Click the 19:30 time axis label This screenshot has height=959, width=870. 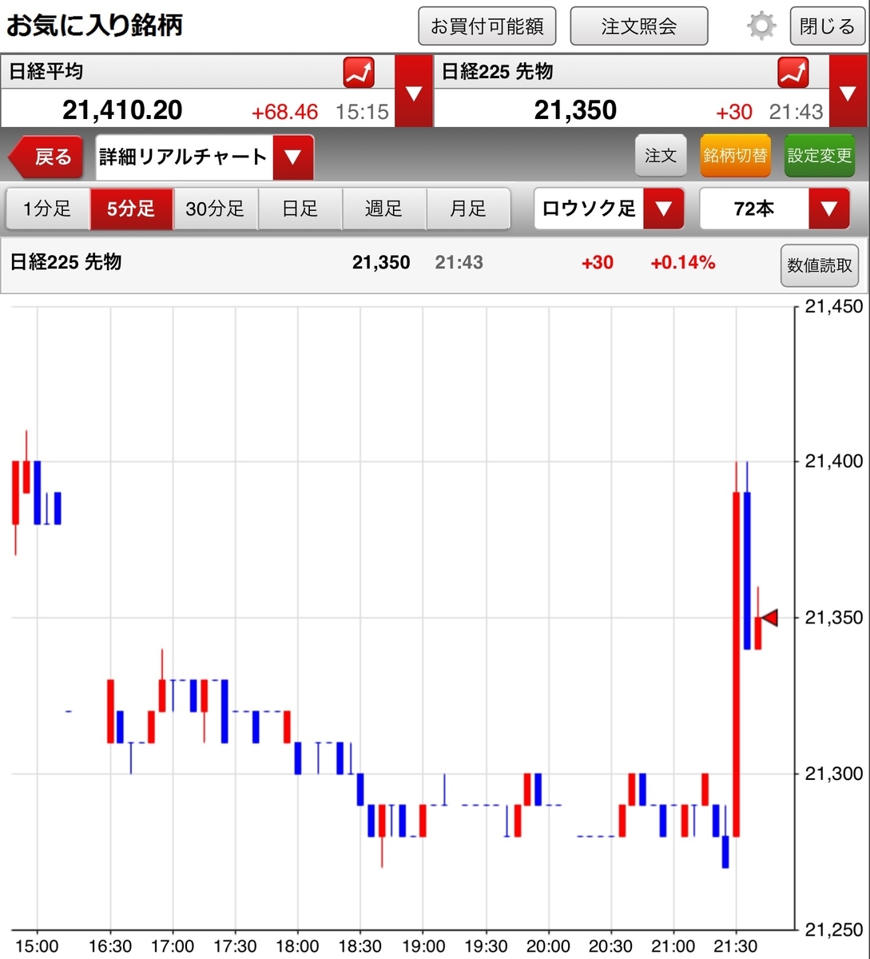(486, 947)
